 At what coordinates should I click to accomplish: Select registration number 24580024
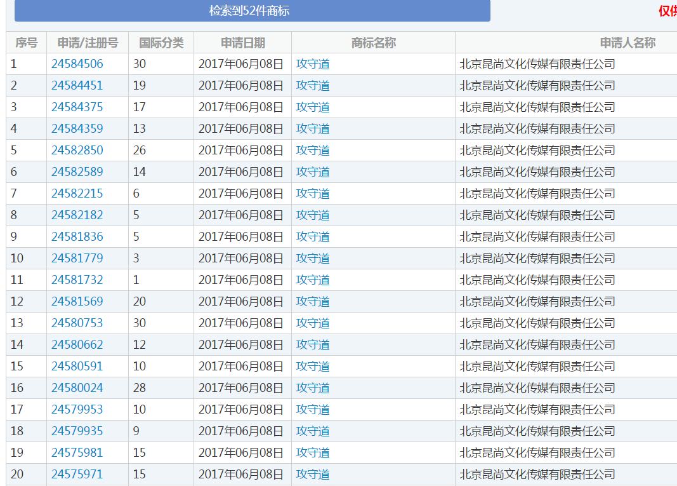coord(77,388)
